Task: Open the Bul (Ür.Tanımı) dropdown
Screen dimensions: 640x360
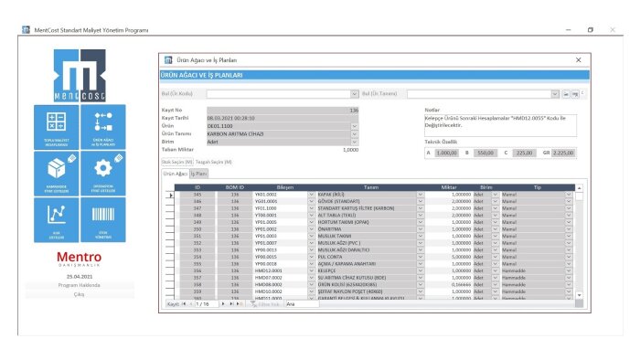Action: (x=555, y=94)
